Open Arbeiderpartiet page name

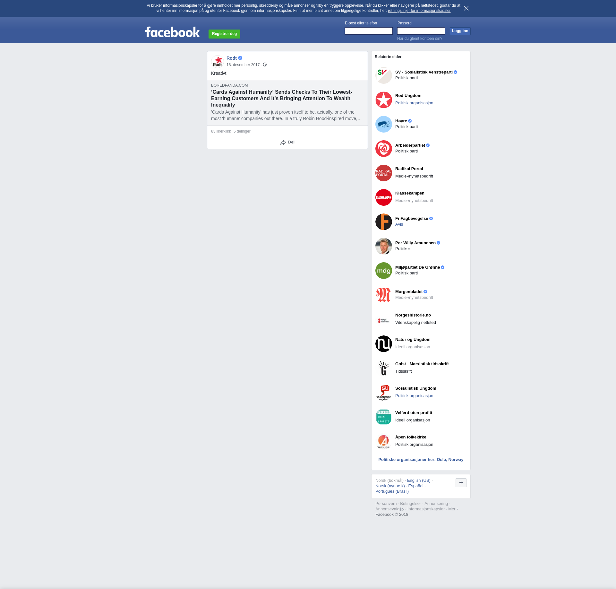410,145
